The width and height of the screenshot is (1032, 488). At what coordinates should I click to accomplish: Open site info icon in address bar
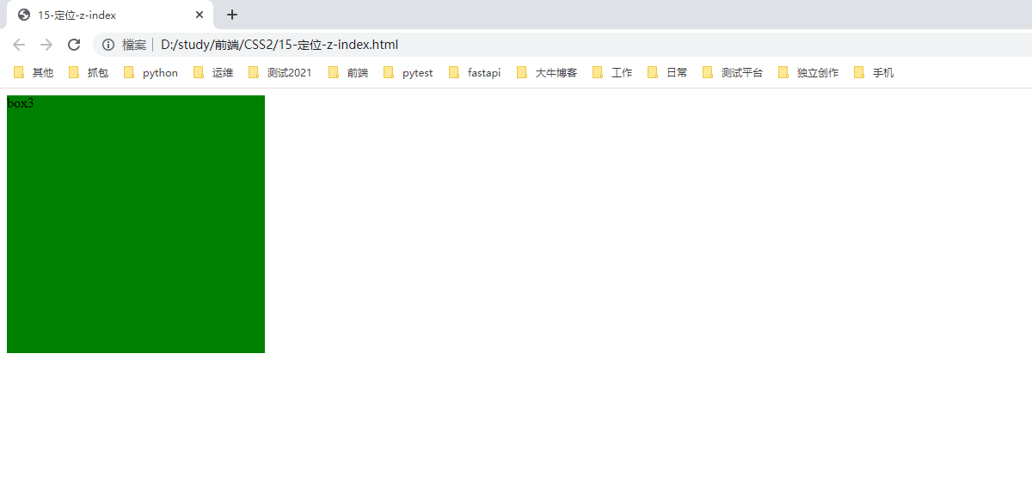point(108,45)
